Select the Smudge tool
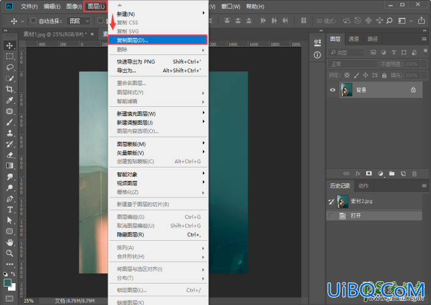Image resolution: width=431 pixels, height=305 pixels. click(x=10, y=177)
